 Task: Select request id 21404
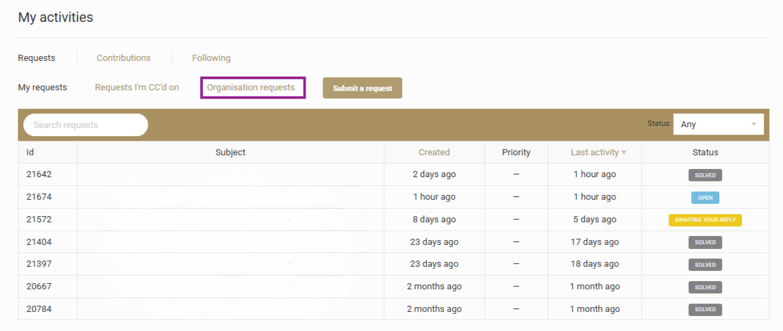pyautogui.click(x=39, y=242)
